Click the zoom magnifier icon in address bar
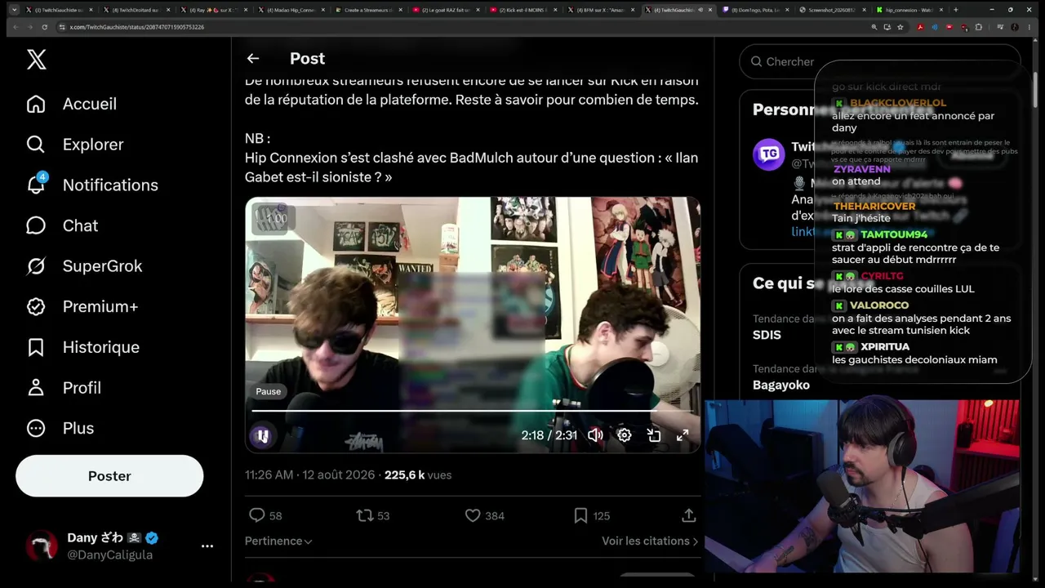Viewport: 1045px width, 588px height. (x=874, y=27)
